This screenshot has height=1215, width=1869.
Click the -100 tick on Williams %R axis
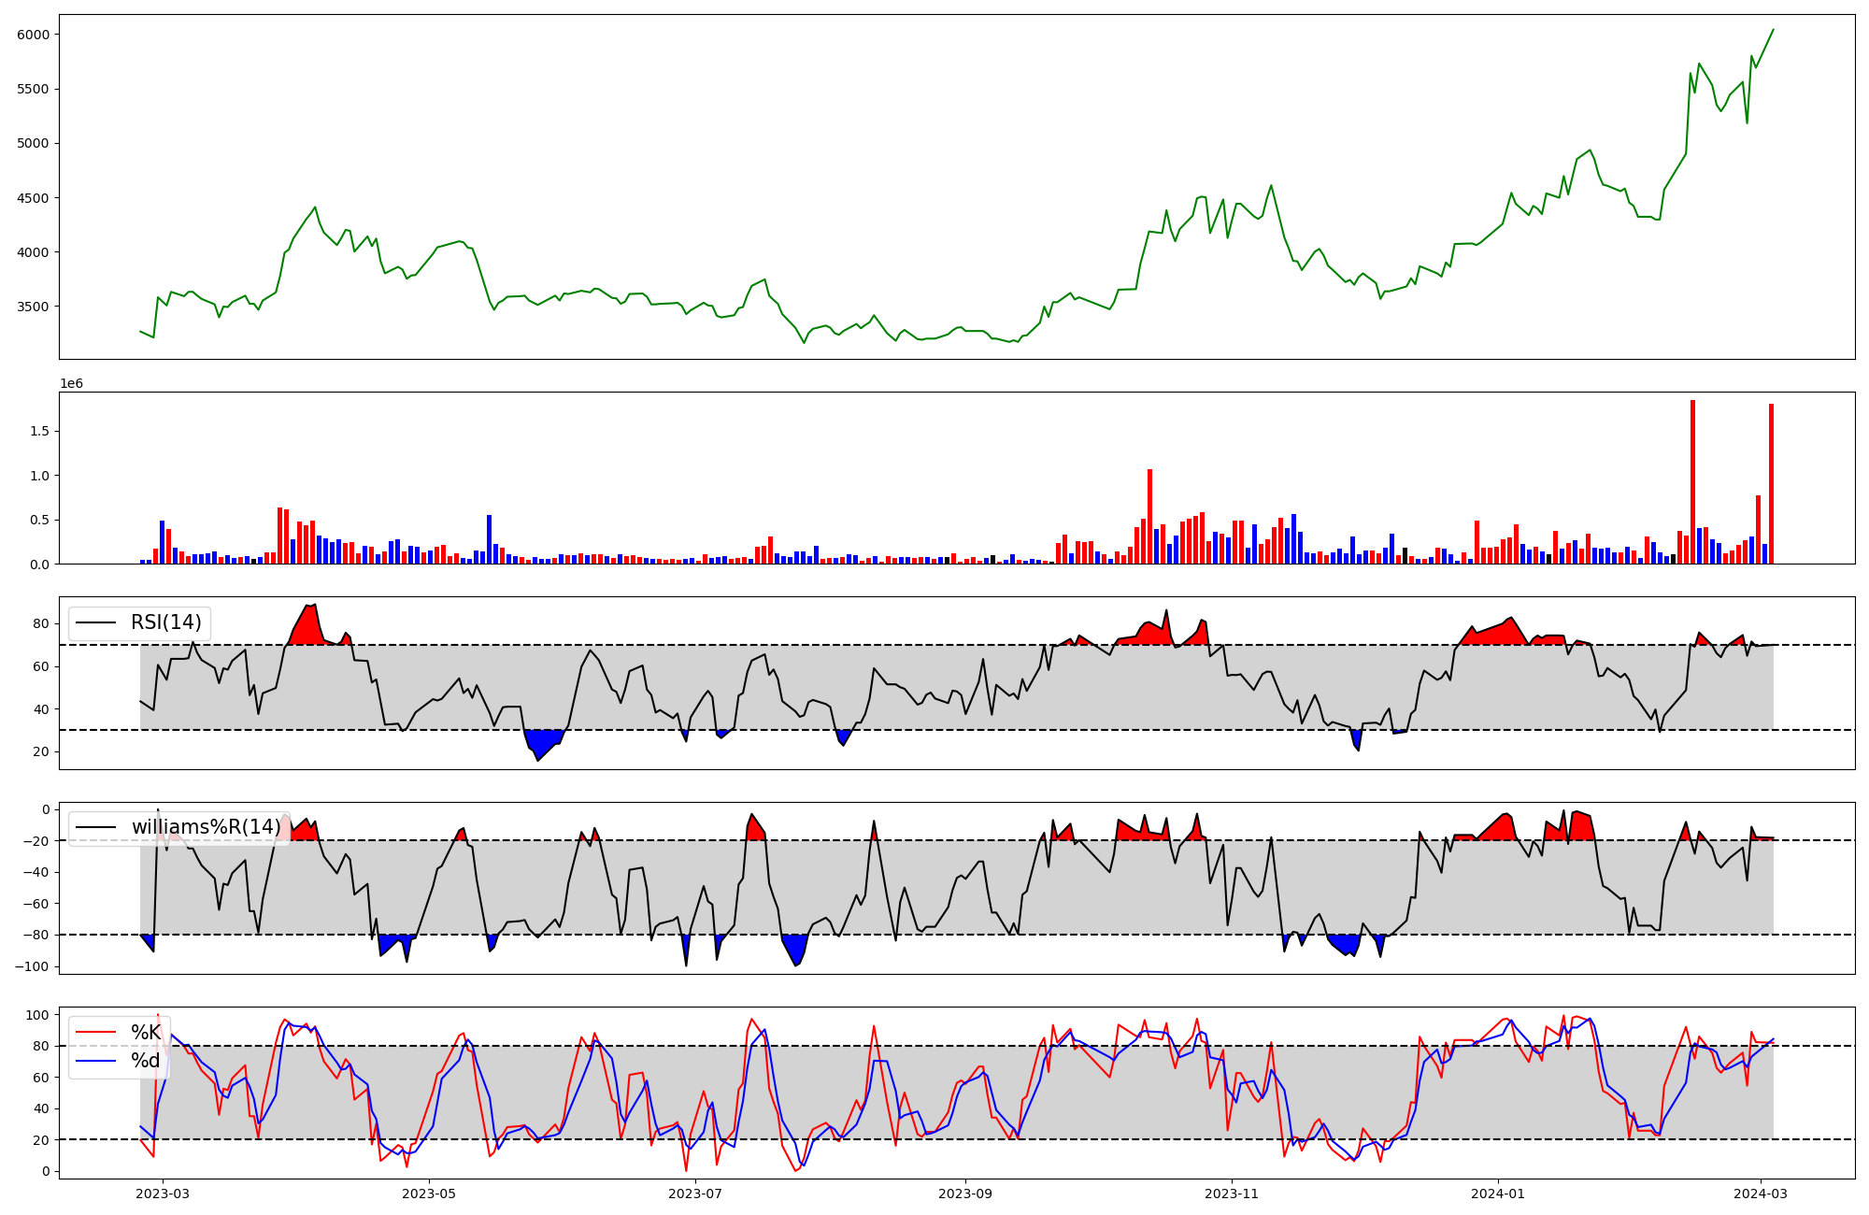click(x=33, y=966)
